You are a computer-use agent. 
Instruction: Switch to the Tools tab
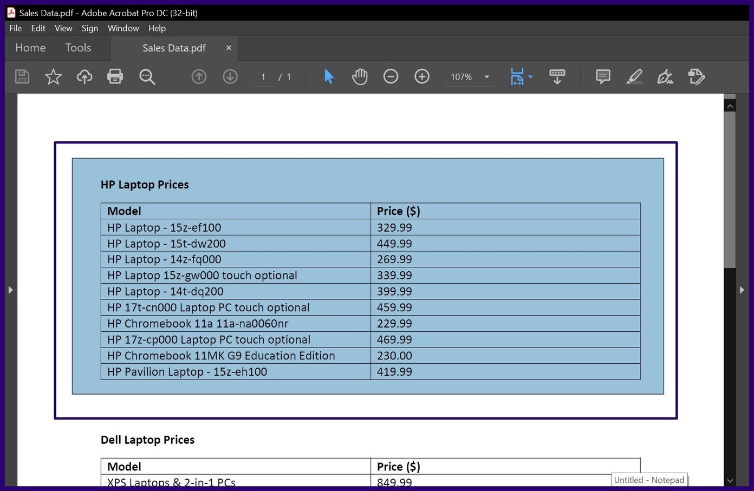78,48
